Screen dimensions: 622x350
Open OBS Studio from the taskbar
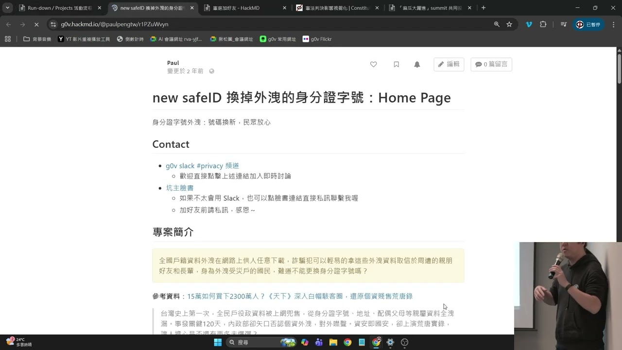(x=404, y=342)
